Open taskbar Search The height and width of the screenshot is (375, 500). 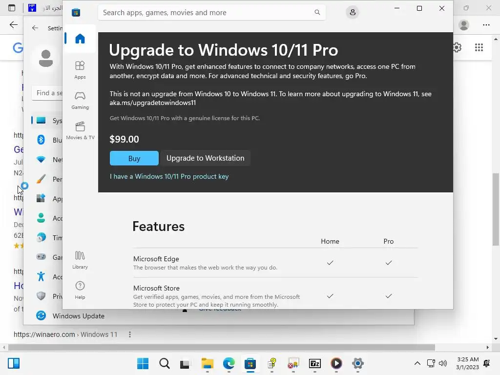coord(165,363)
